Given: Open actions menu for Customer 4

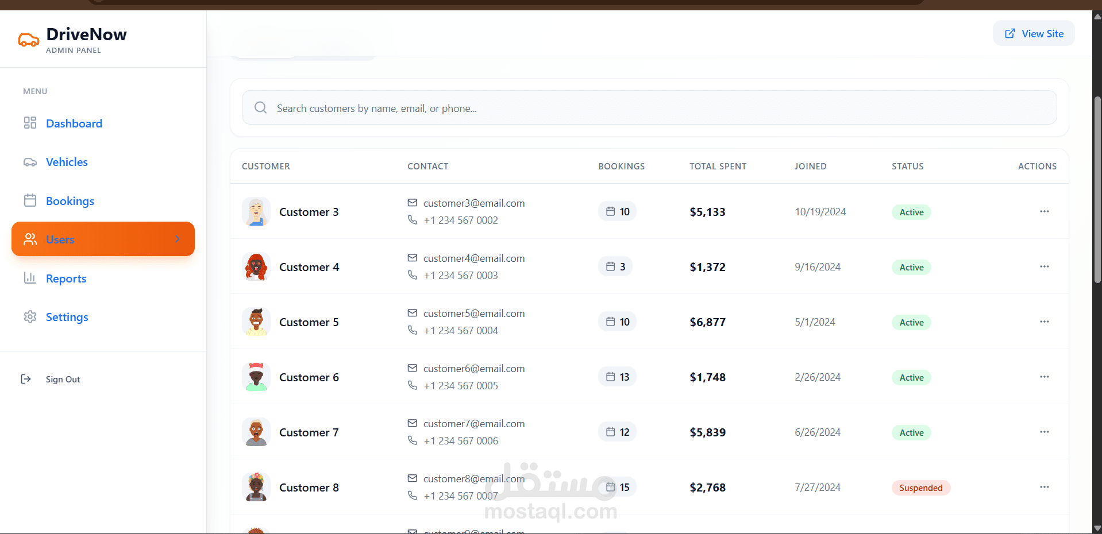Looking at the screenshot, I should [1044, 266].
